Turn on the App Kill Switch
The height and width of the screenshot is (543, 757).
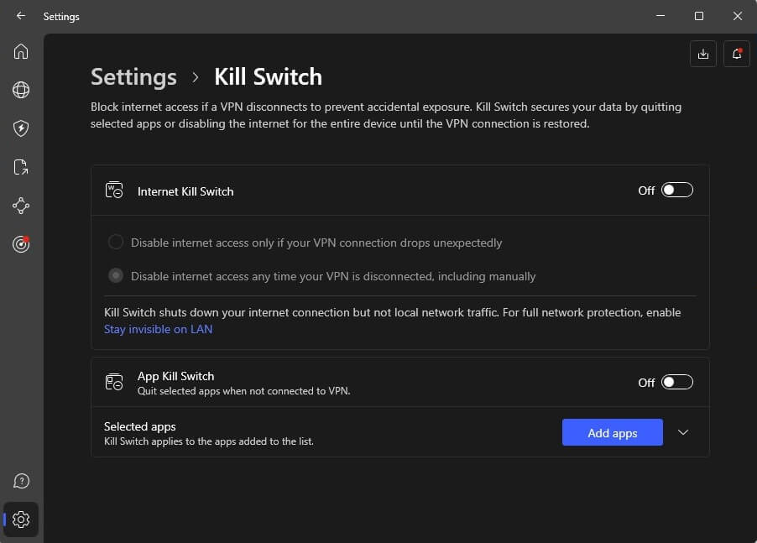(676, 382)
